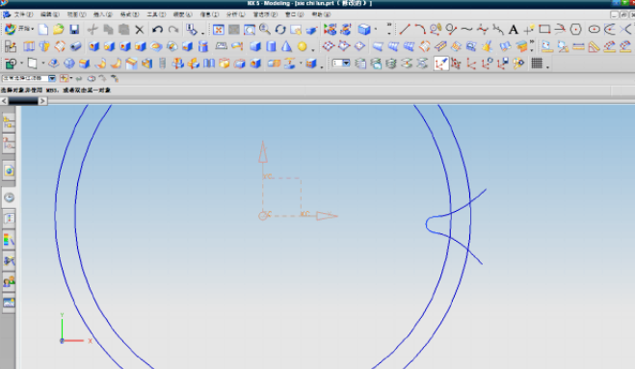635x369 pixels.
Task: Select the Ellipse curve tool
Action: [595, 30]
